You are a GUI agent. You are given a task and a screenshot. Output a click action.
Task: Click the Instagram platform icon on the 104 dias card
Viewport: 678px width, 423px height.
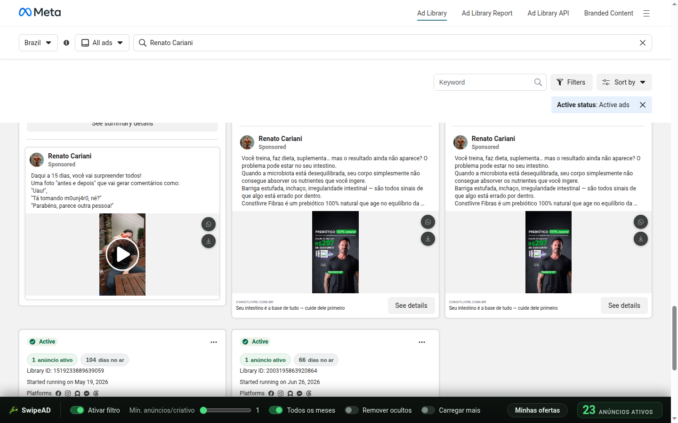68,393
